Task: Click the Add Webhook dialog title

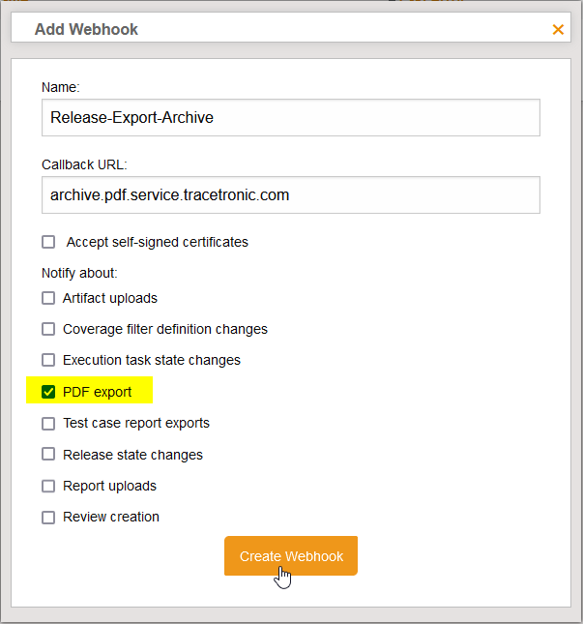Action: [x=86, y=29]
